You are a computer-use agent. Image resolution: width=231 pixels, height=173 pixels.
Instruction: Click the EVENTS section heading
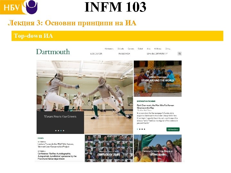point(40,138)
